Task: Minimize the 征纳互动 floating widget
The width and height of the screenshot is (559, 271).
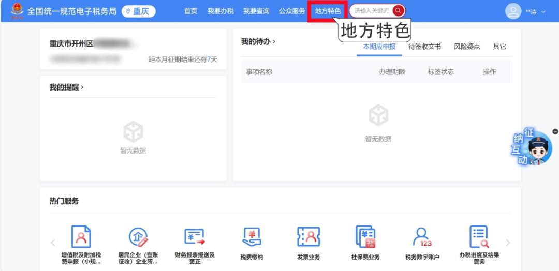Action: tap(555, 131)
